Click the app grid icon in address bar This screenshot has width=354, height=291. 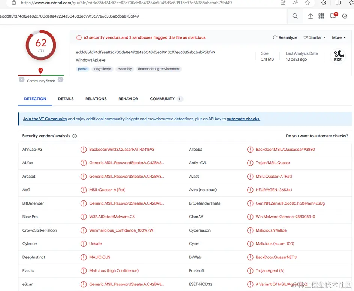[x=283, y=3]
